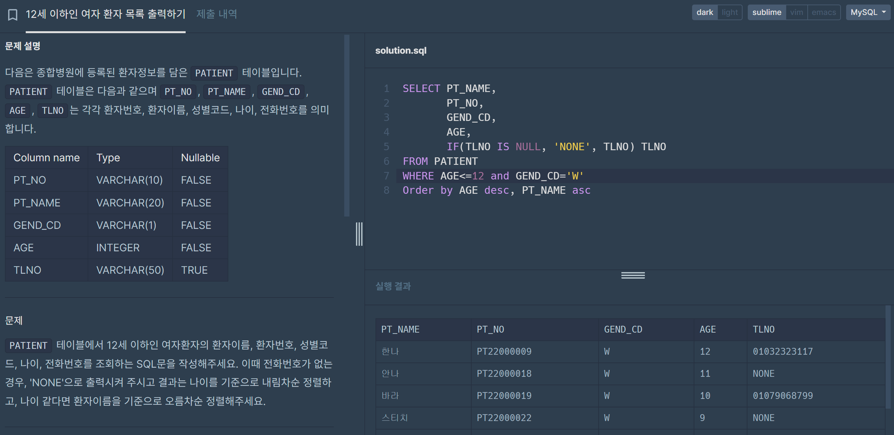Open the MySQL language dropdown
This screenshot has height=435, width=894.
coord(868,12)
